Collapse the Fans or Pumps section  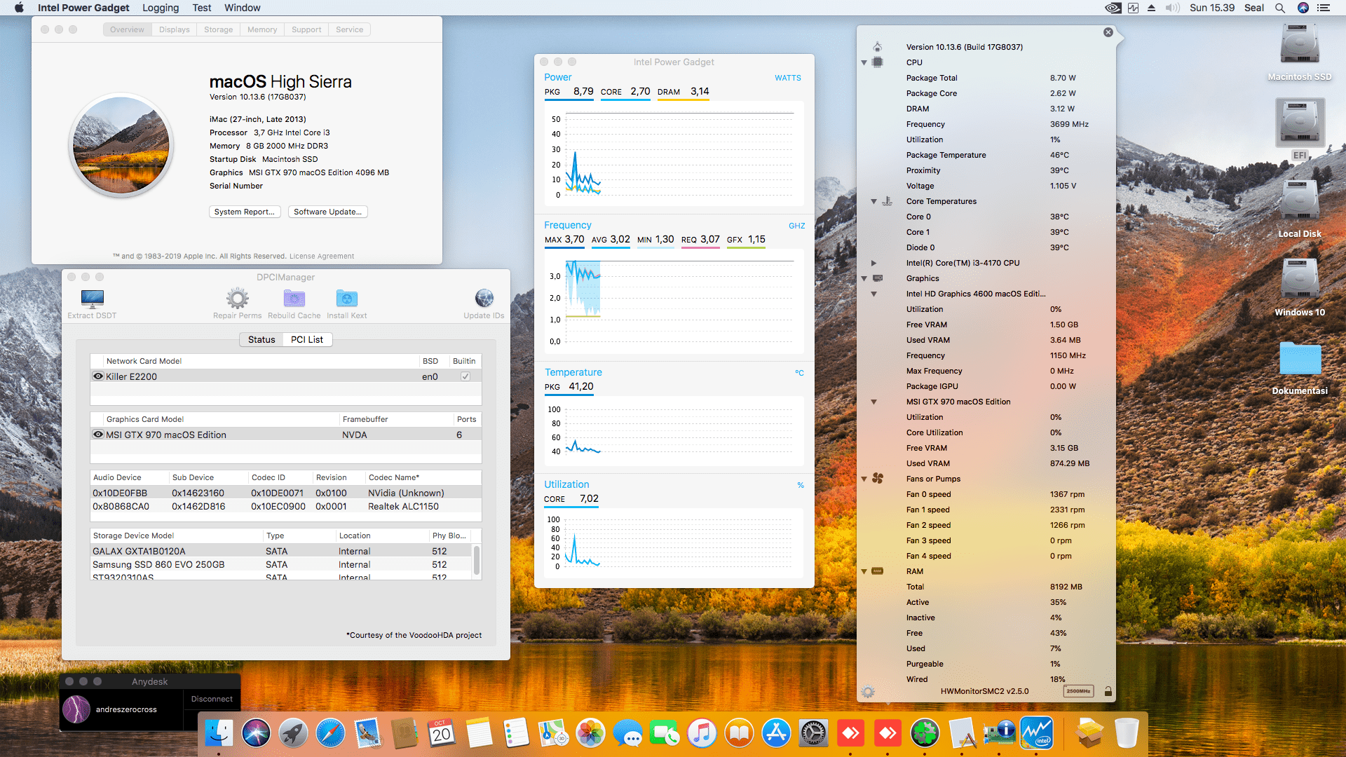pyautogui.click(x=864, y=479)
